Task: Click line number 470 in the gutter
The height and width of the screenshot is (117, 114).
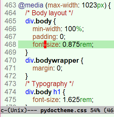Action: [10, 60]
